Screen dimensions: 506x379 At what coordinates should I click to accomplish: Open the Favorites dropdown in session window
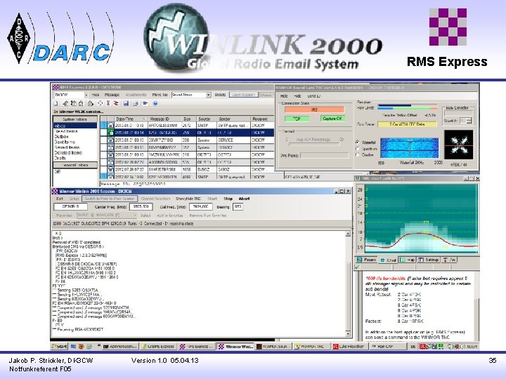[135, 215]
